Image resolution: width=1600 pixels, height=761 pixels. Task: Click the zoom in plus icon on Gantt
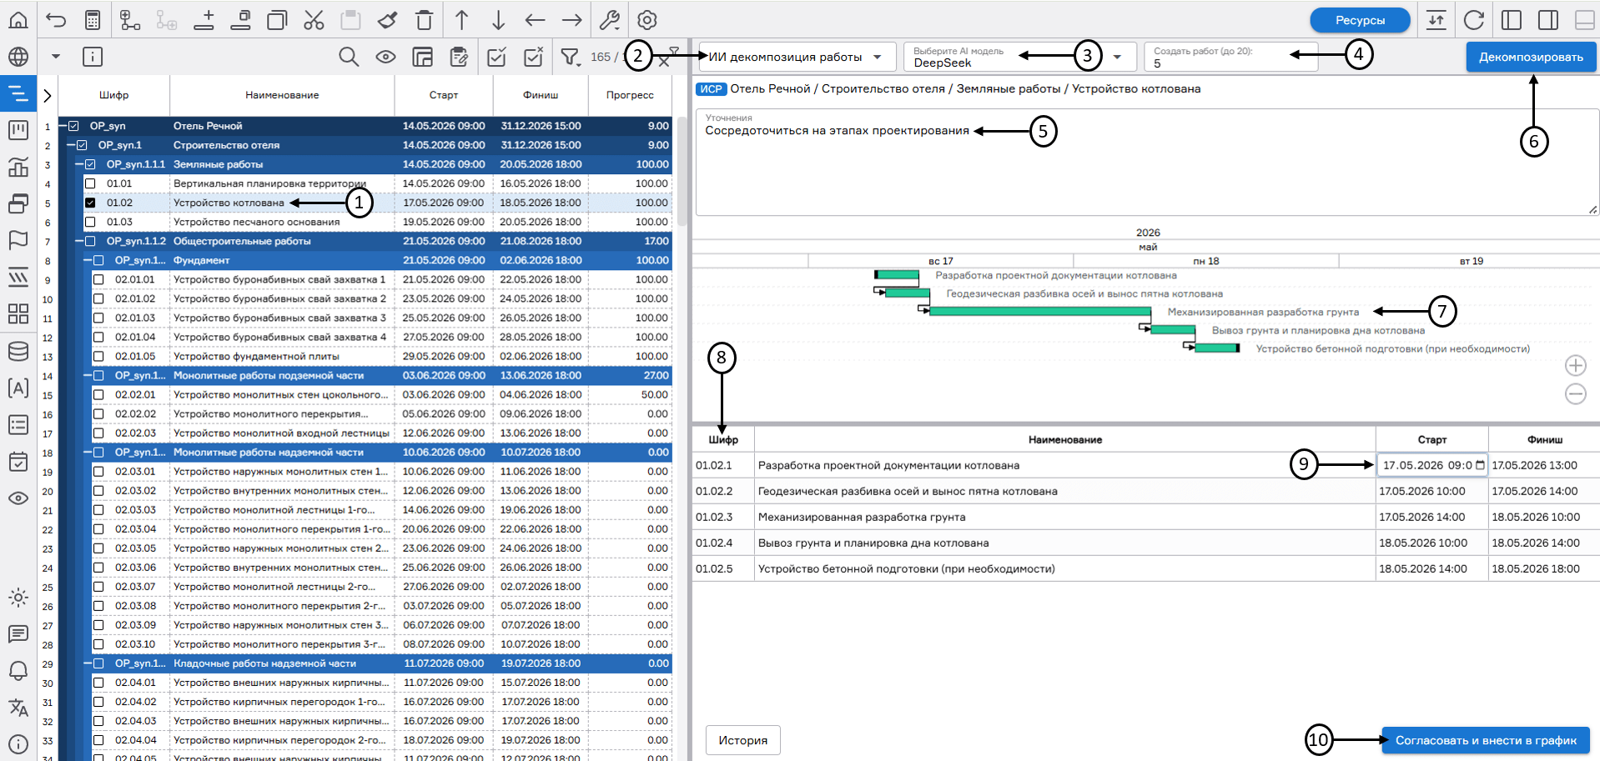(1575, 365)
